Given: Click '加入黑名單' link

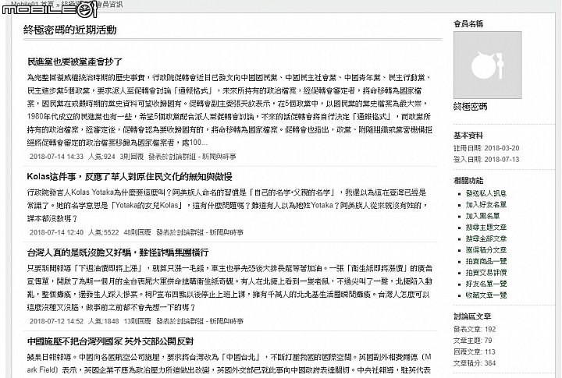Looking at the screenshot, I should 482,216.
